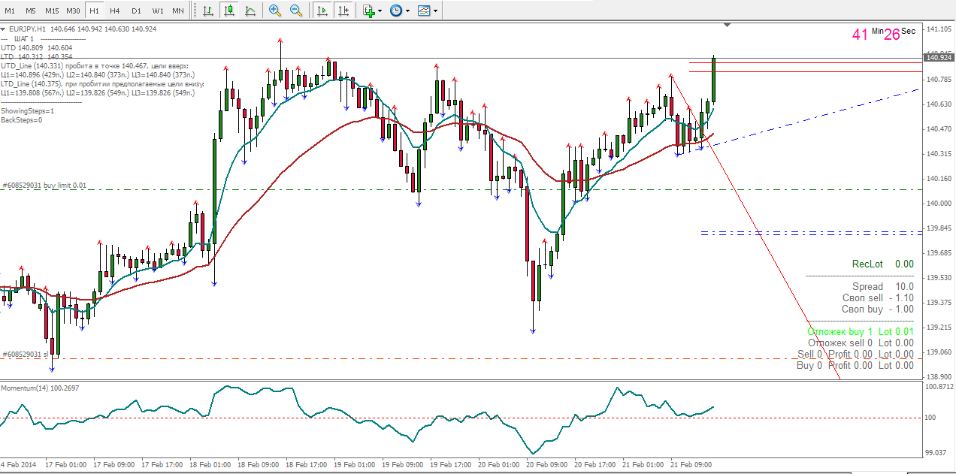This screenshot has height=474, width=956.
Task: Select the buy limit order #608529031 line label
Action: [x=44, y=185]
